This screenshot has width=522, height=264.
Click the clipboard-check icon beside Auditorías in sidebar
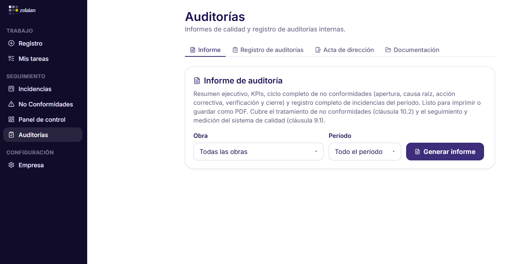tap(11, 135)
